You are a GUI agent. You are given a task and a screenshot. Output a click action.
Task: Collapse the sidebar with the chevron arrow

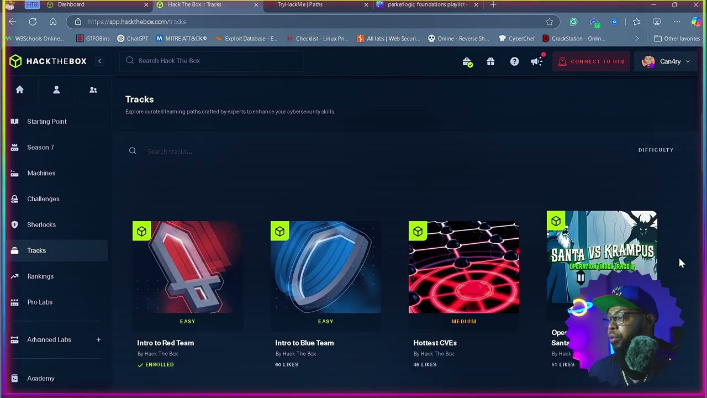[x=99, y=61]
